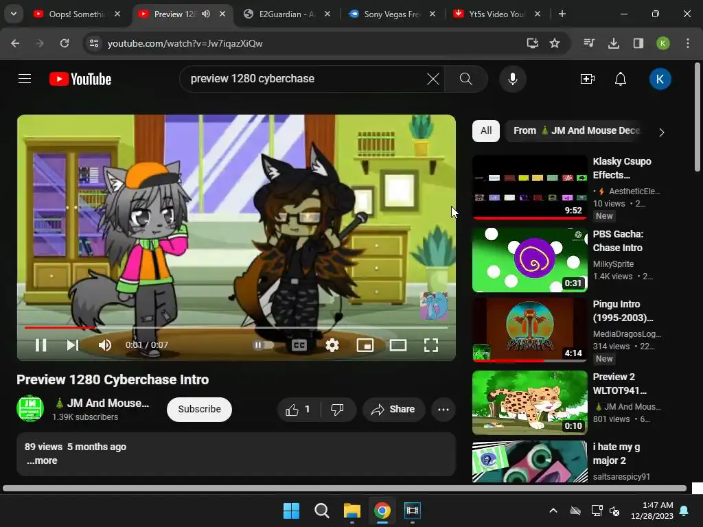Share the video
Image resolution: width=703 pixels, height=527 pixels.
tap(393, 409)
